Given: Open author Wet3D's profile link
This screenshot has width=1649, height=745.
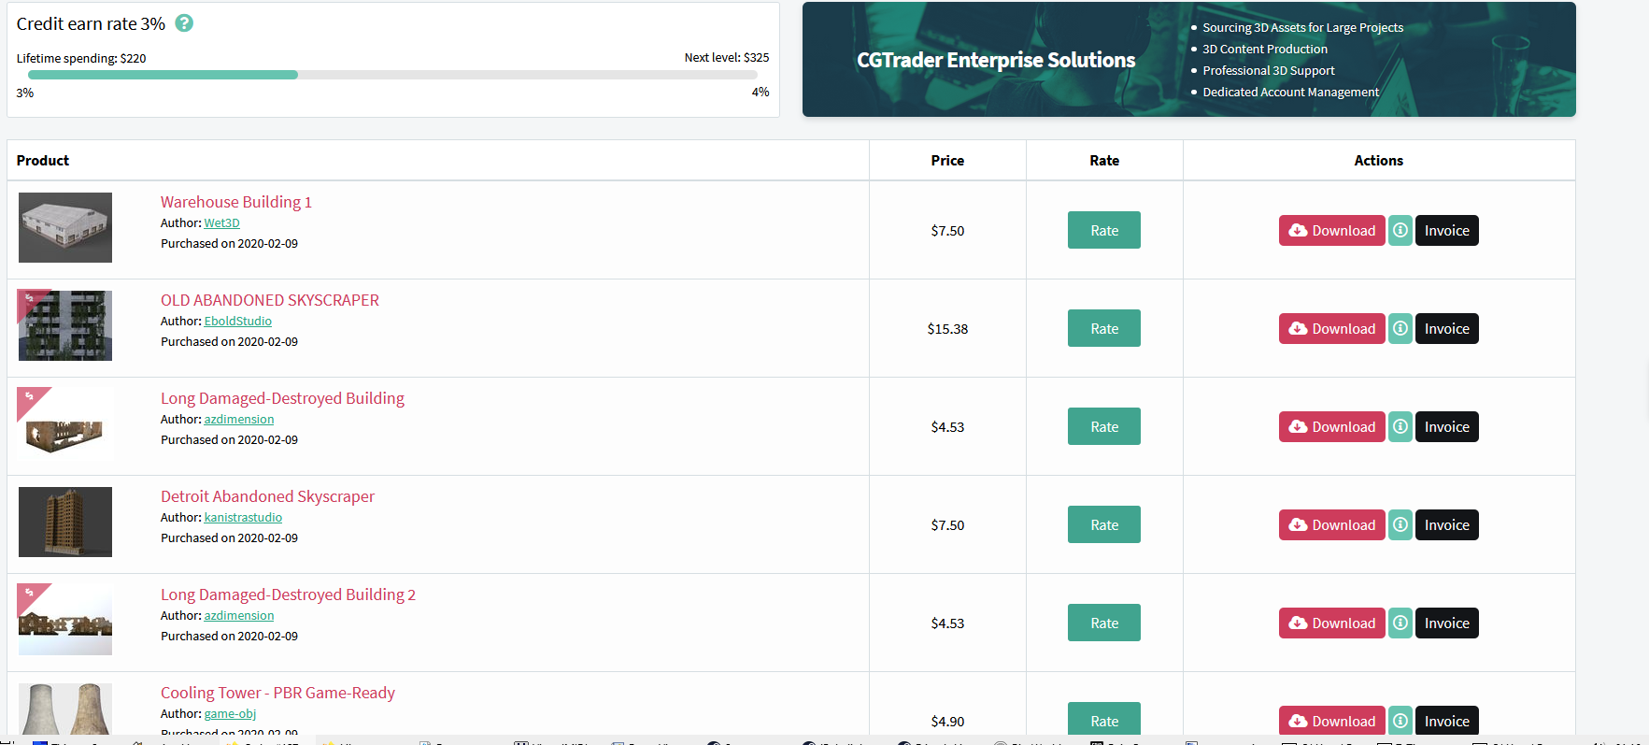Looking at the screenshot, I should pos(221,223).
